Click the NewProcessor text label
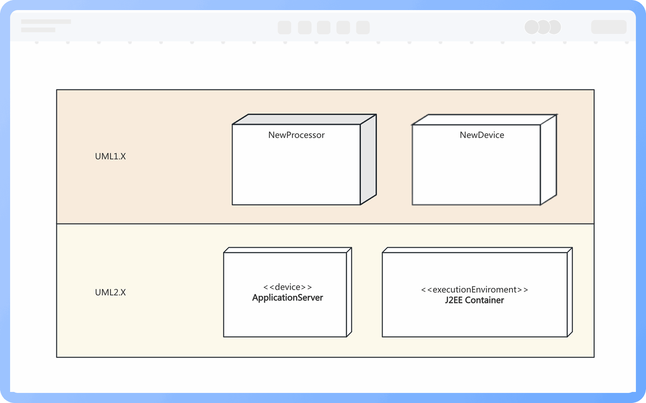 click(296, 135)
